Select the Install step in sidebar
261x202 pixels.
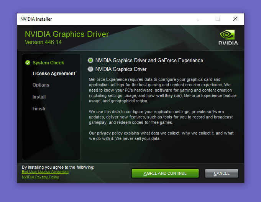click(x=39, y=97)
